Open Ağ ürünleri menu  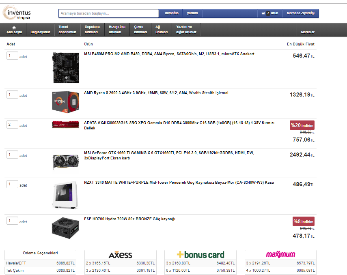tap(162, 30)
